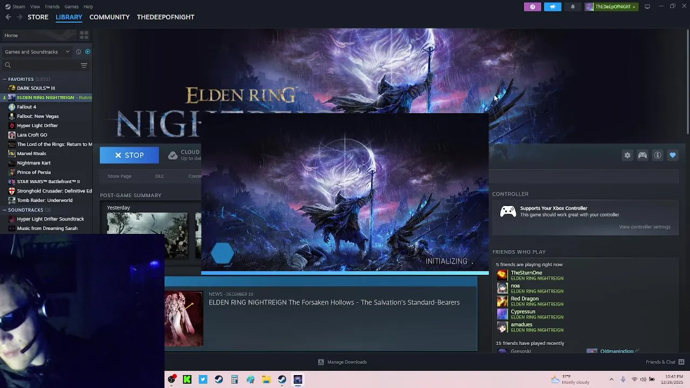Toggle the favorite heart icon
This screenshot has height=388, width=690.
[x=673, y=155]
